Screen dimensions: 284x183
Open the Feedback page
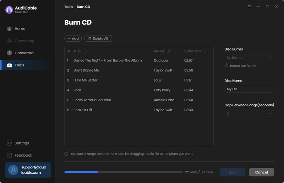23,155
